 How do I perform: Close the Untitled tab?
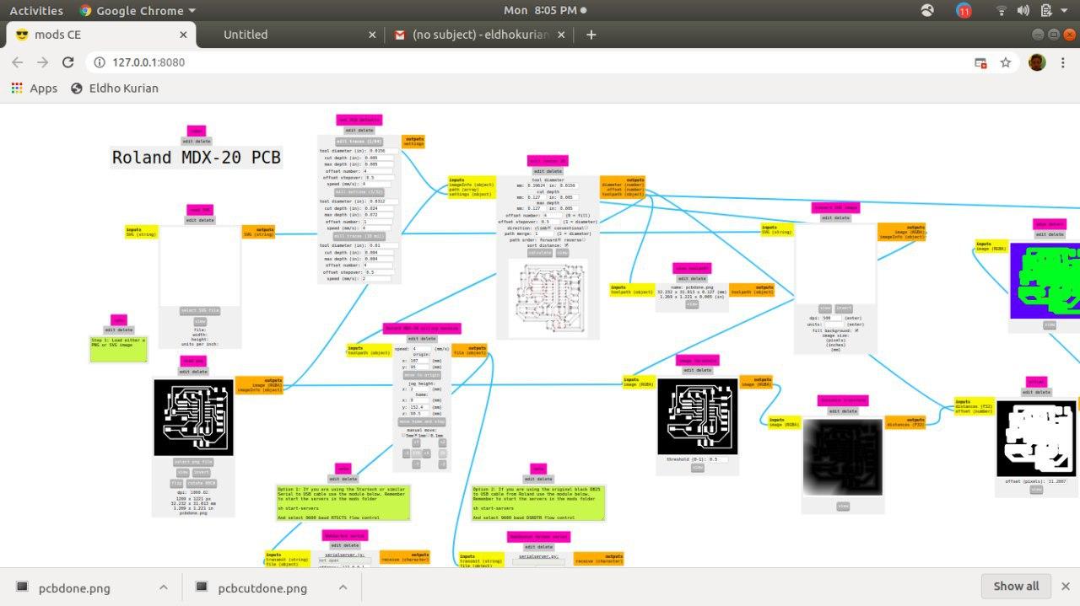pyautogui.click(x=372, y=35)
